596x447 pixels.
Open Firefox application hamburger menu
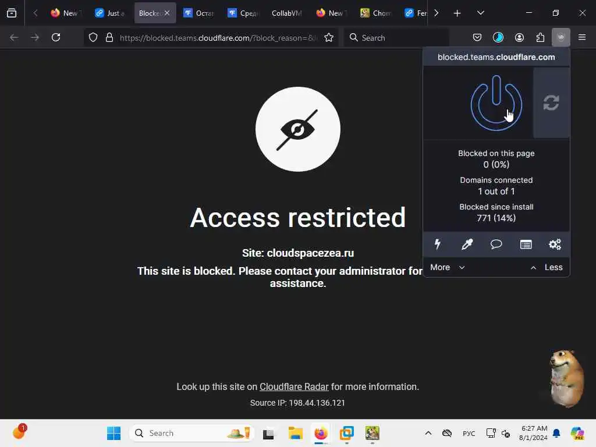click(582, 37)
